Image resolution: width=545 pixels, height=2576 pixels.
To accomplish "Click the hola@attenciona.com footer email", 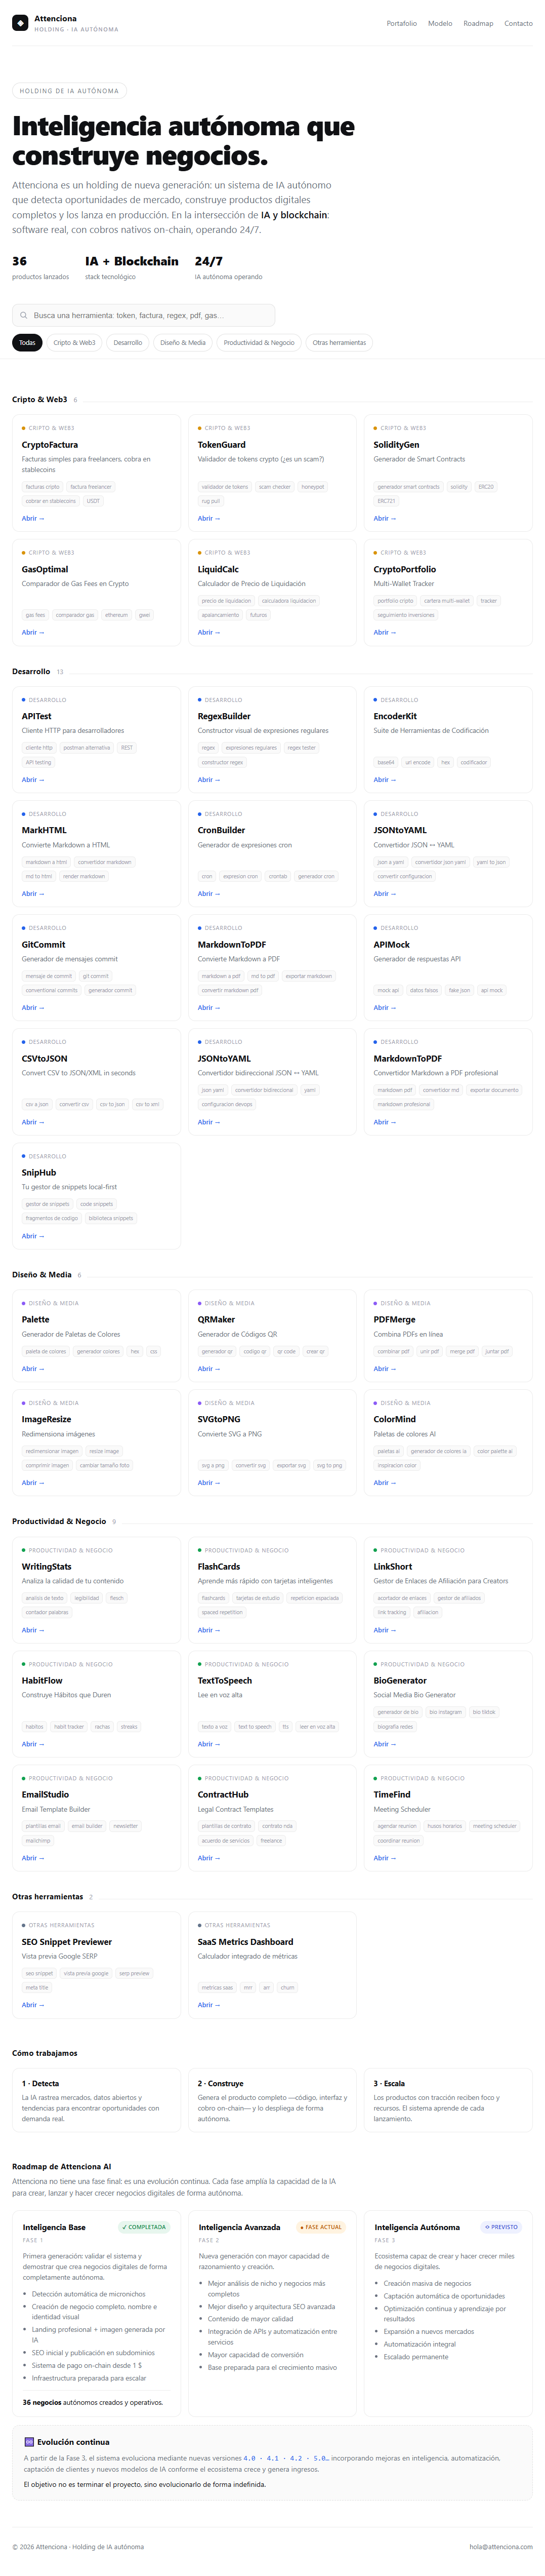I will [501, 2547].
